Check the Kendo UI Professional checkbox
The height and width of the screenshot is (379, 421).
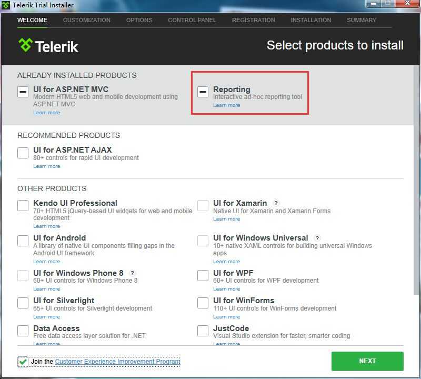(23, 205)
